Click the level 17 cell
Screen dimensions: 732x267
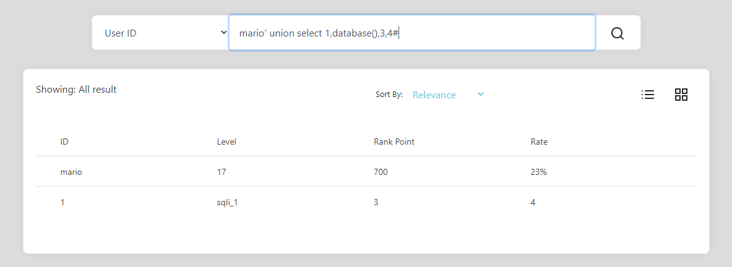click(222, 172)
